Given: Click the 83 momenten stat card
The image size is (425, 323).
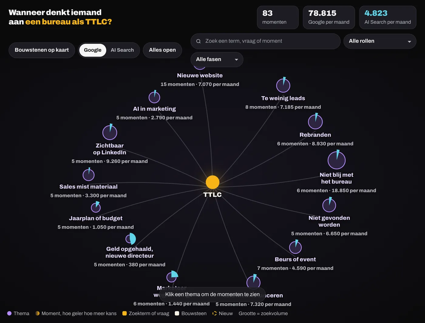Looking at the screenshot, I should (x=278, y=17).
